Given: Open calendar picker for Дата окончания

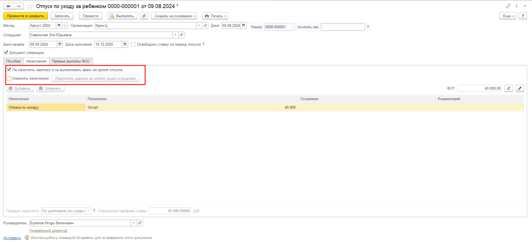Looking at the screenshot, I should pos(125,44).
